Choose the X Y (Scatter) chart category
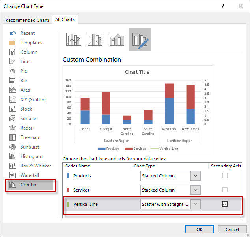250x237 pixels. (x=33, y=100)
